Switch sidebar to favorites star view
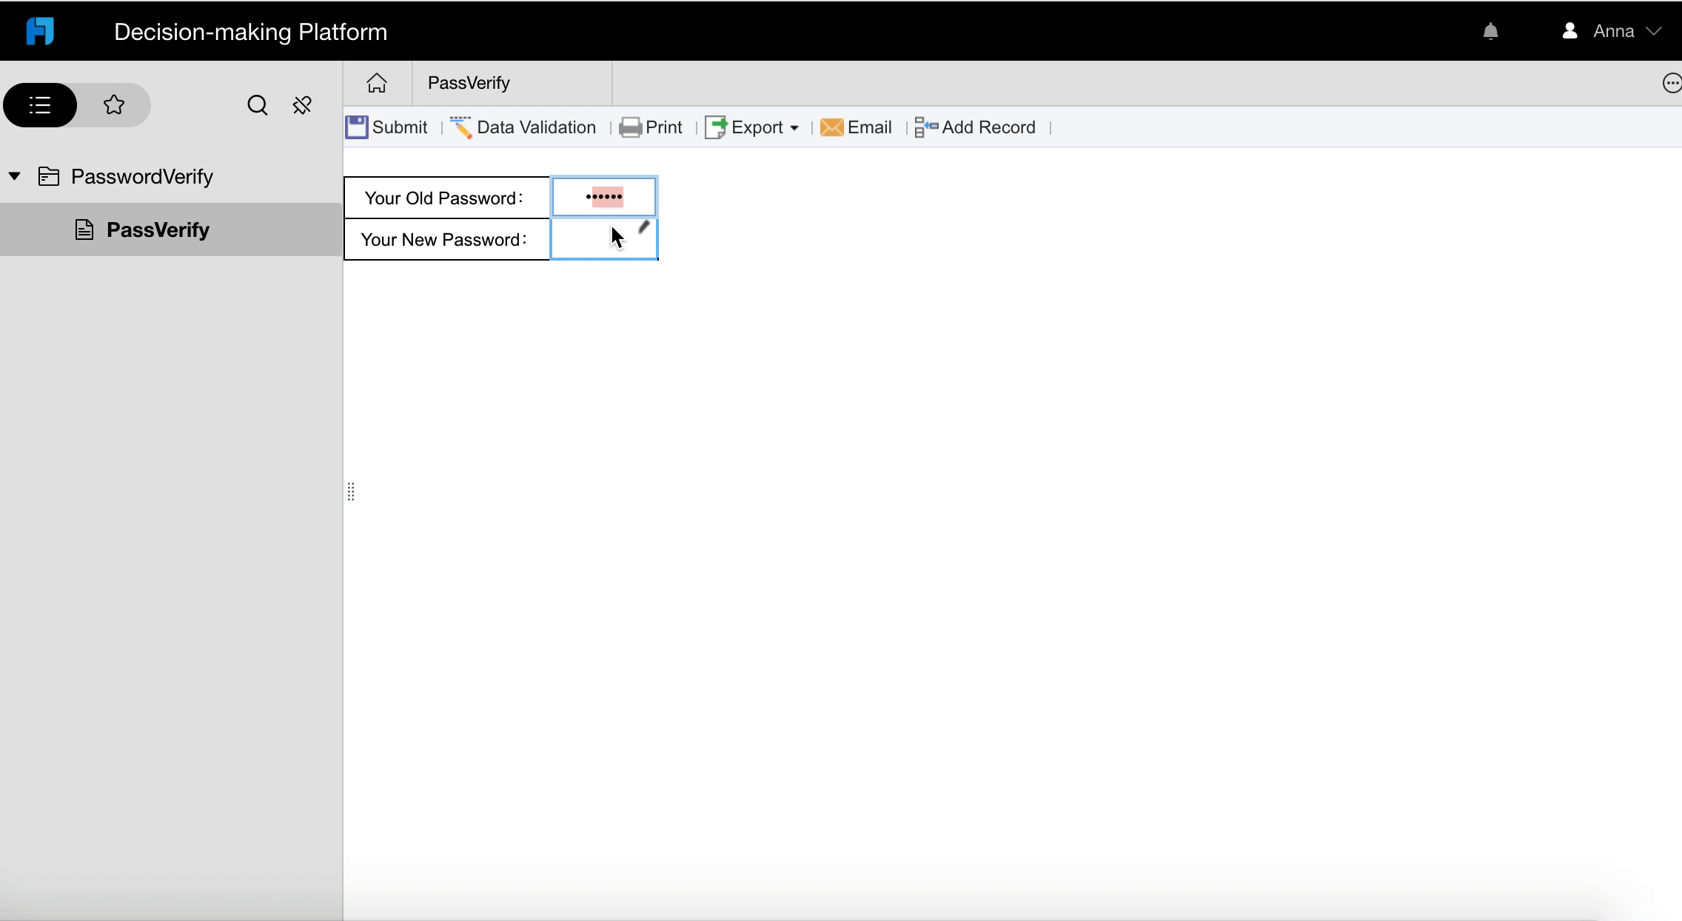1682x921 pixels. click(x=113, y=104)
